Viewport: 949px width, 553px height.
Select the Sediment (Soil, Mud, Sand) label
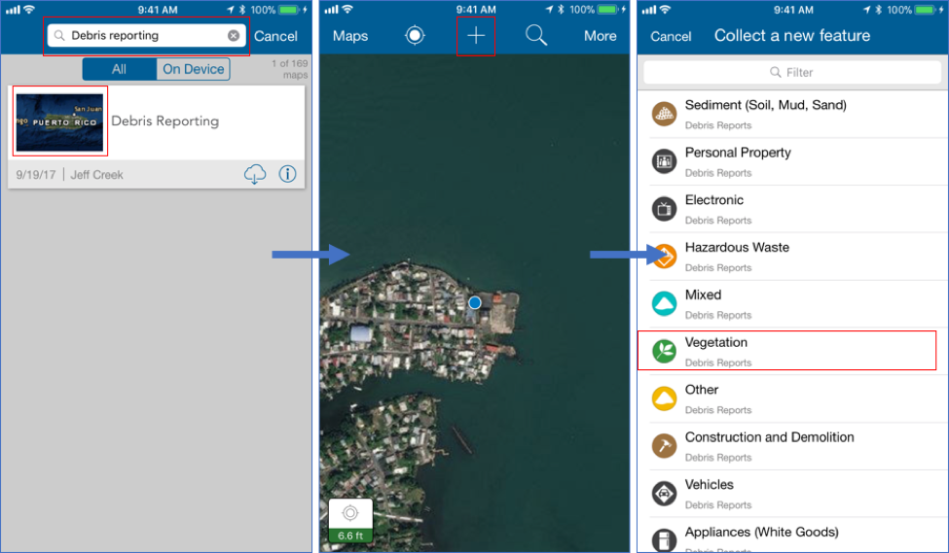[x=766, y=105]
